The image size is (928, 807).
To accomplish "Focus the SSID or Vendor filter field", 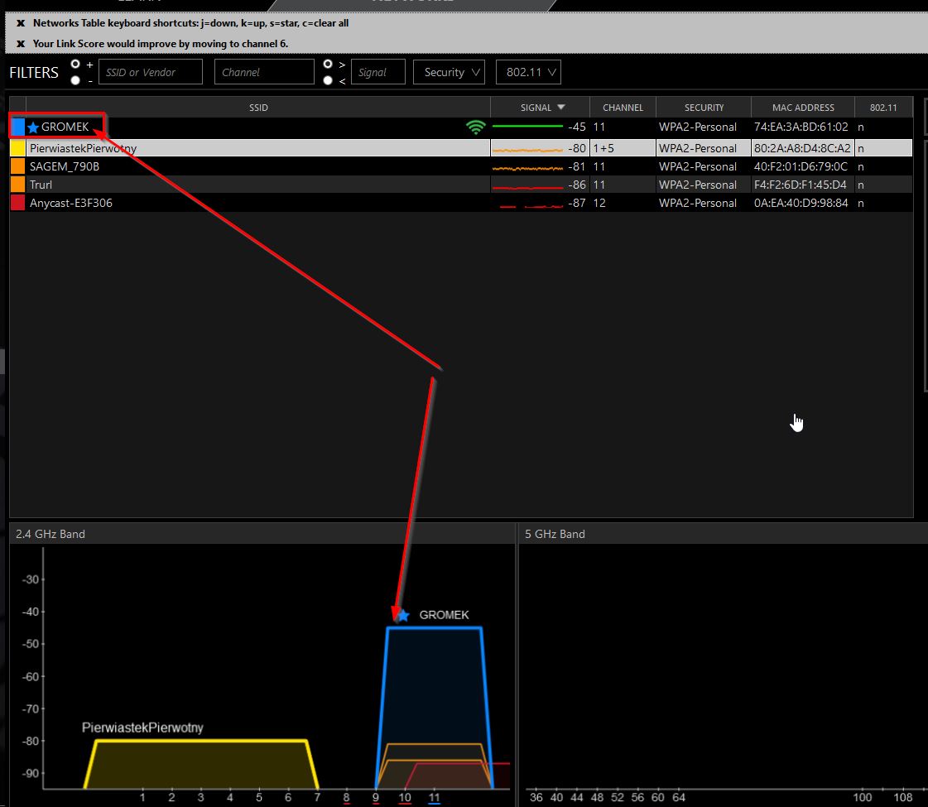I will [x=150, y=72].
